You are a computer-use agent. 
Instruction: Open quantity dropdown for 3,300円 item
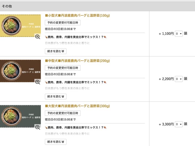pyautogui.click(x=179, y=124)
